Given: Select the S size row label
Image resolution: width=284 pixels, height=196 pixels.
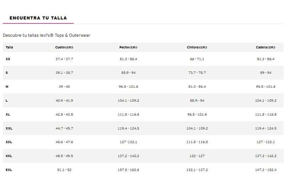Looking at the screenshot, I should tap(7, 73).
